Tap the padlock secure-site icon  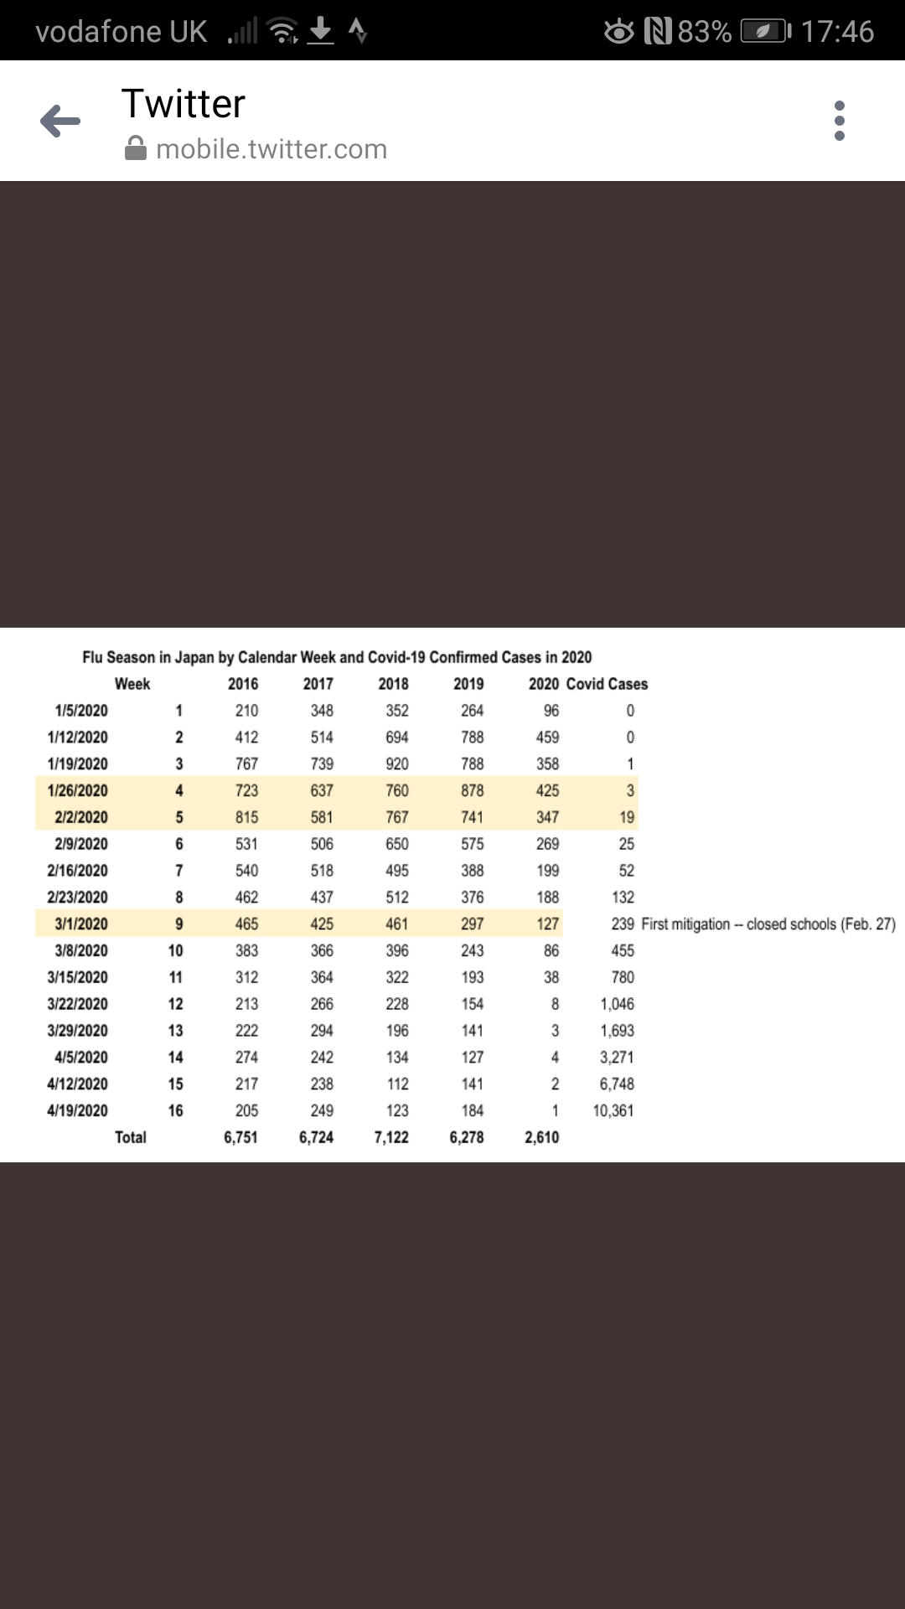coord(135,149)
